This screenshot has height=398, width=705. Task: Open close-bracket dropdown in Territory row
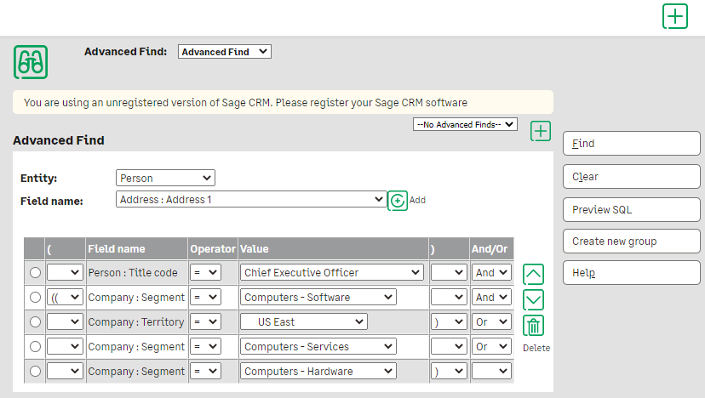[449, 321]
